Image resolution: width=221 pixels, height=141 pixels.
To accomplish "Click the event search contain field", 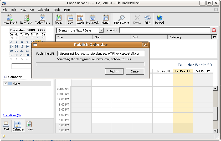I will click(x=165, y=30).
